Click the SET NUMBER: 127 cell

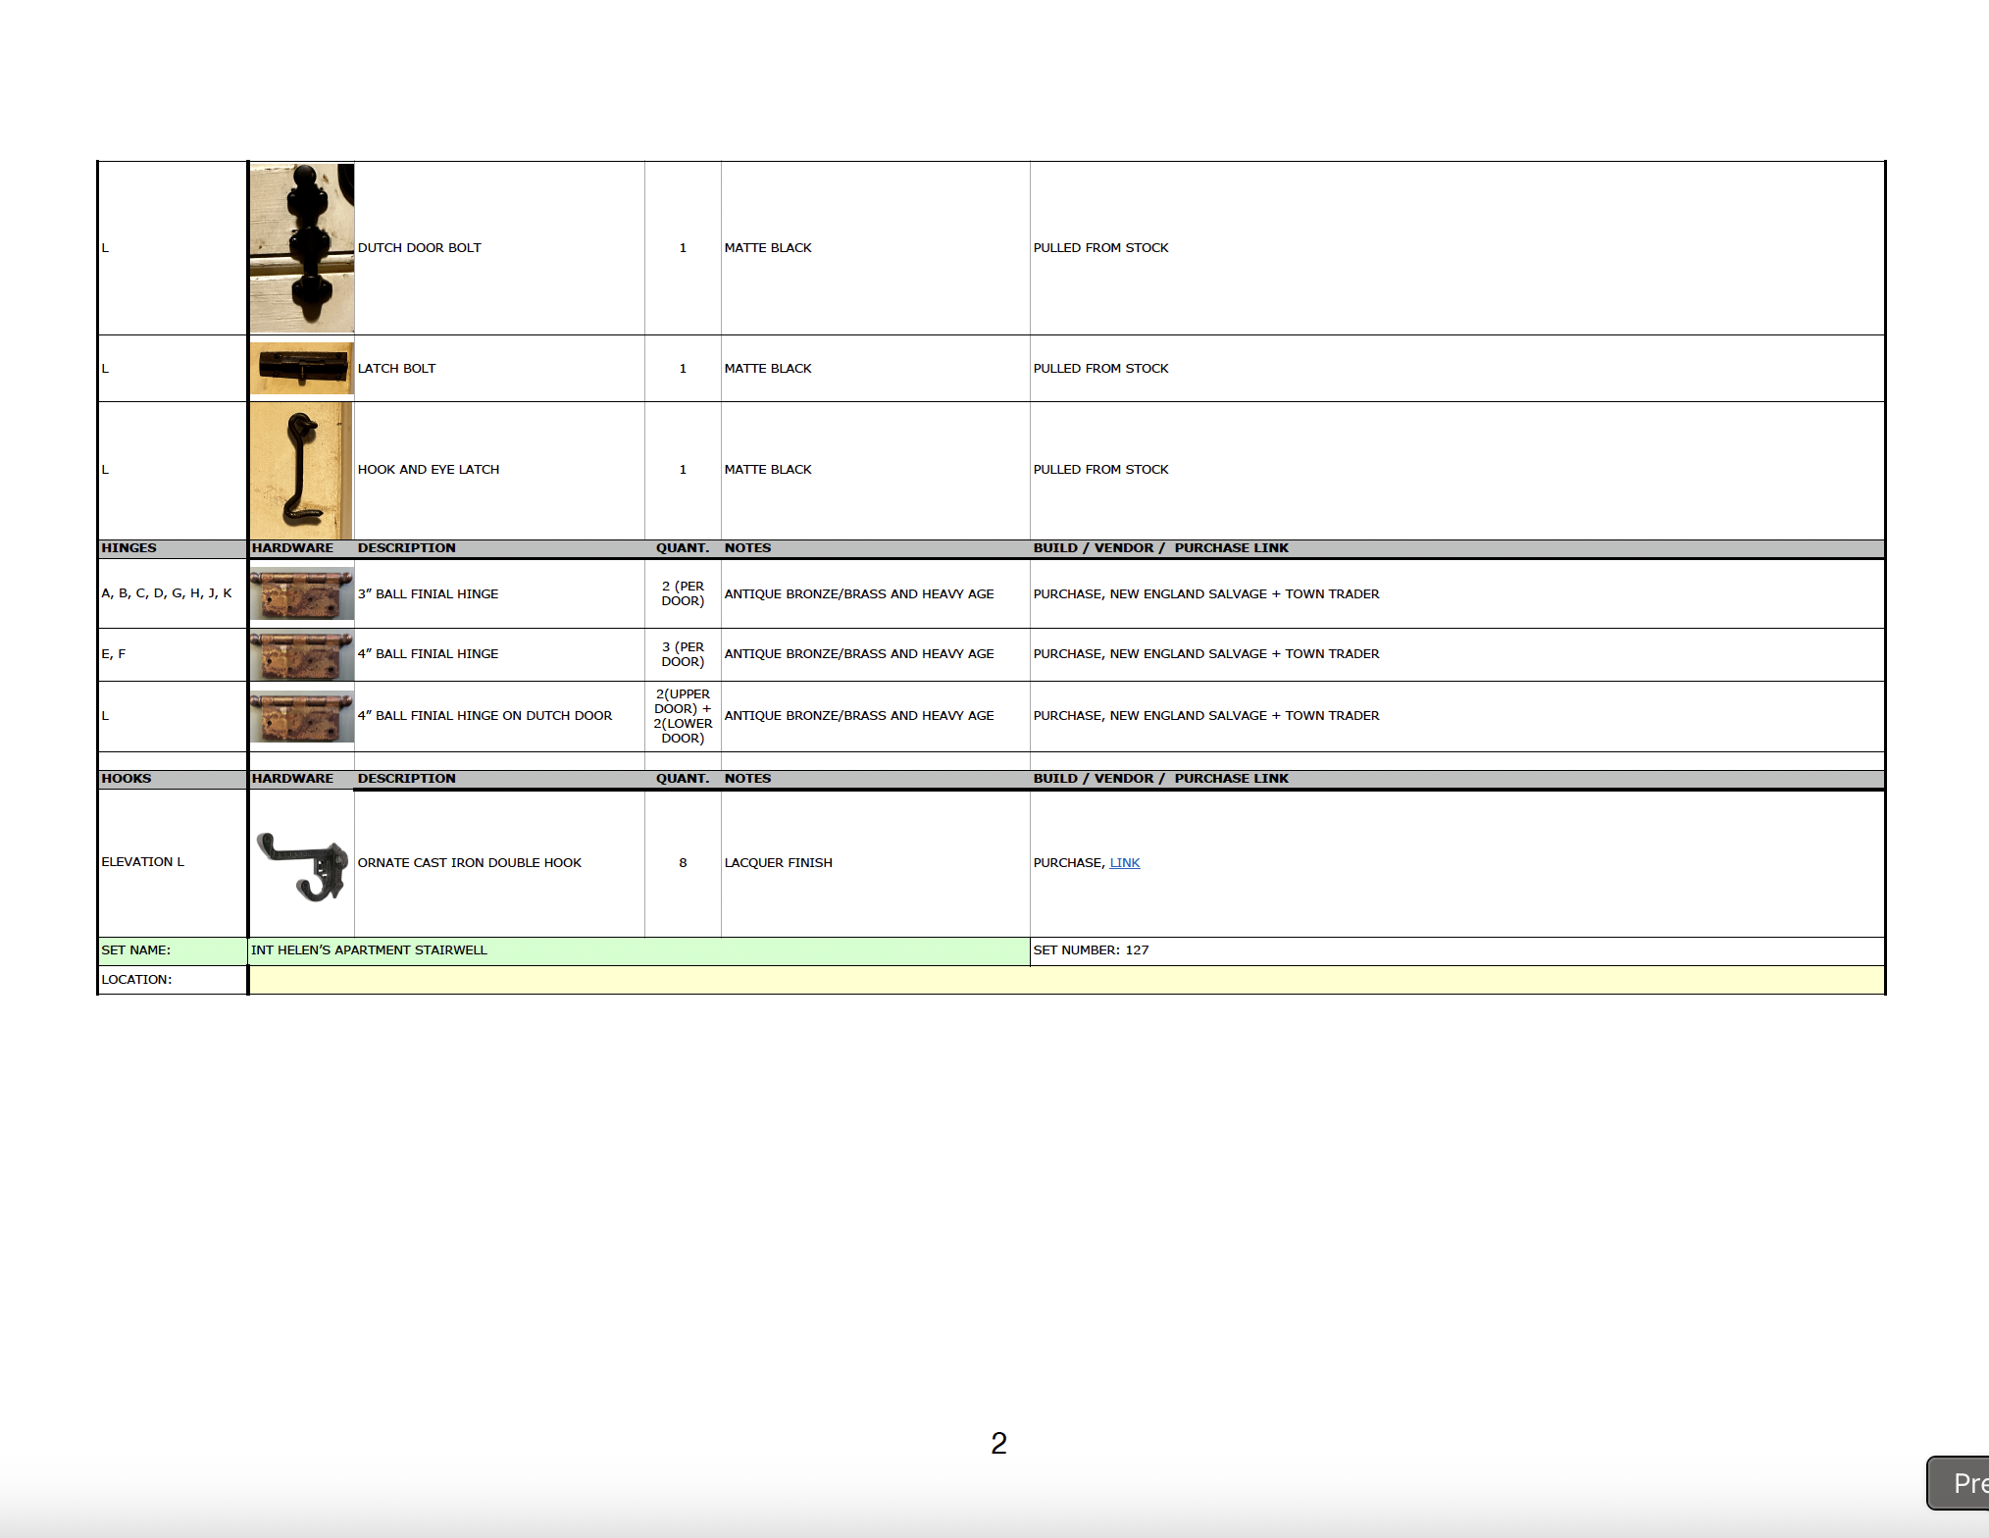[x=1091, y=950]
